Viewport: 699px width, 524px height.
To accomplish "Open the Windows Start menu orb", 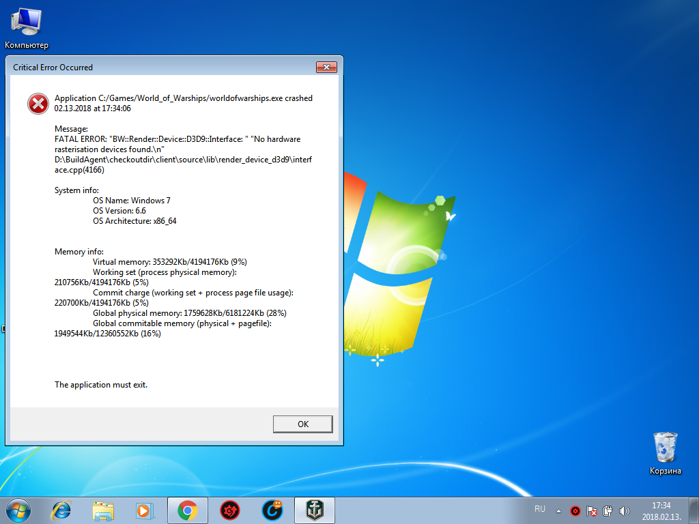I will [x=18, y=510].
